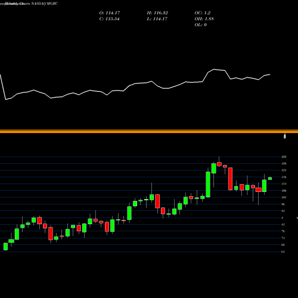This screenshot has width=298, height=298.
Task: Click the 'OL: 0' readout
Action: click(201, 25)
